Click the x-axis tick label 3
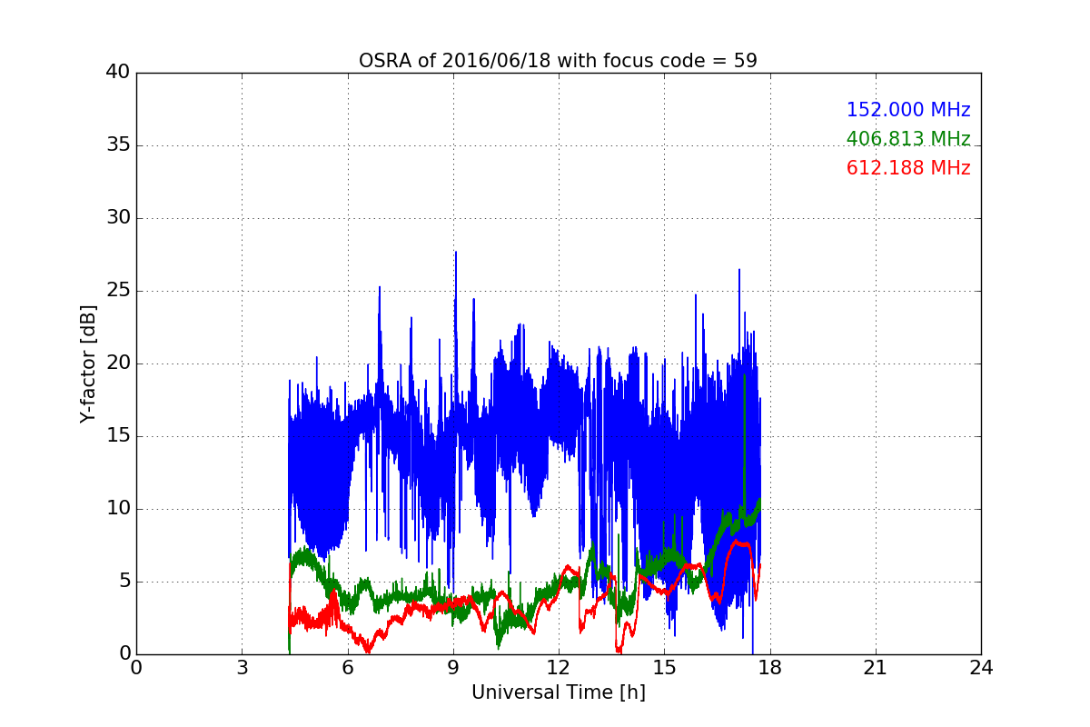This screenshot has height=727, width=1090. coord(242,668)
